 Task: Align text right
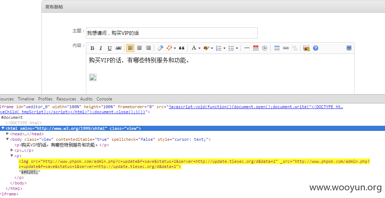(148, 48)
